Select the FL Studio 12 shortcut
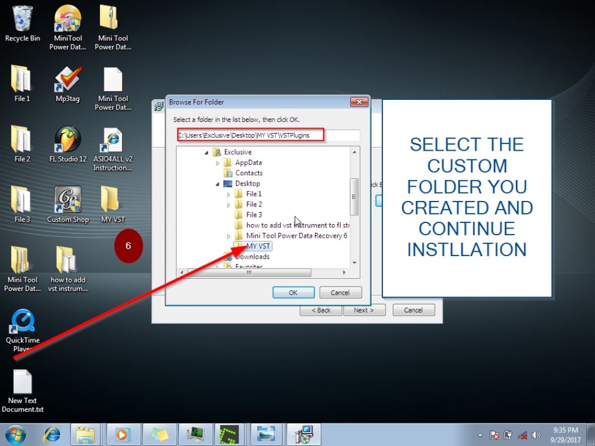595x446 pixels. point(68,144)
